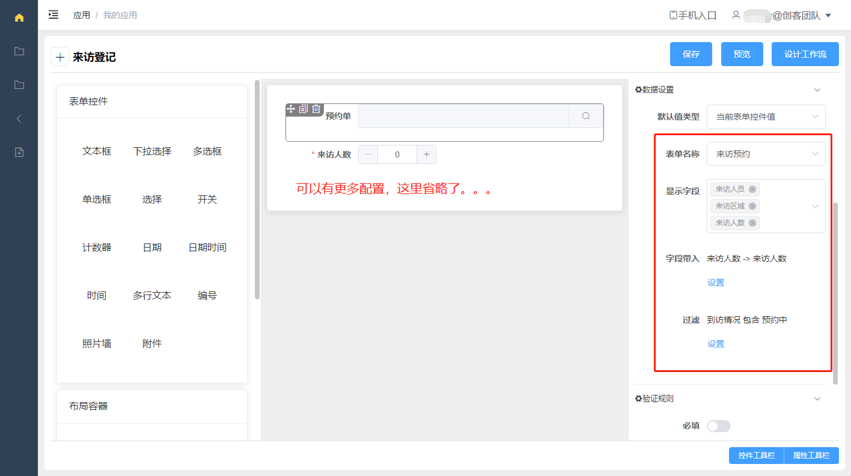
Task: Decrease 来访人数 with minus button
Action: (x=368, y=154)
